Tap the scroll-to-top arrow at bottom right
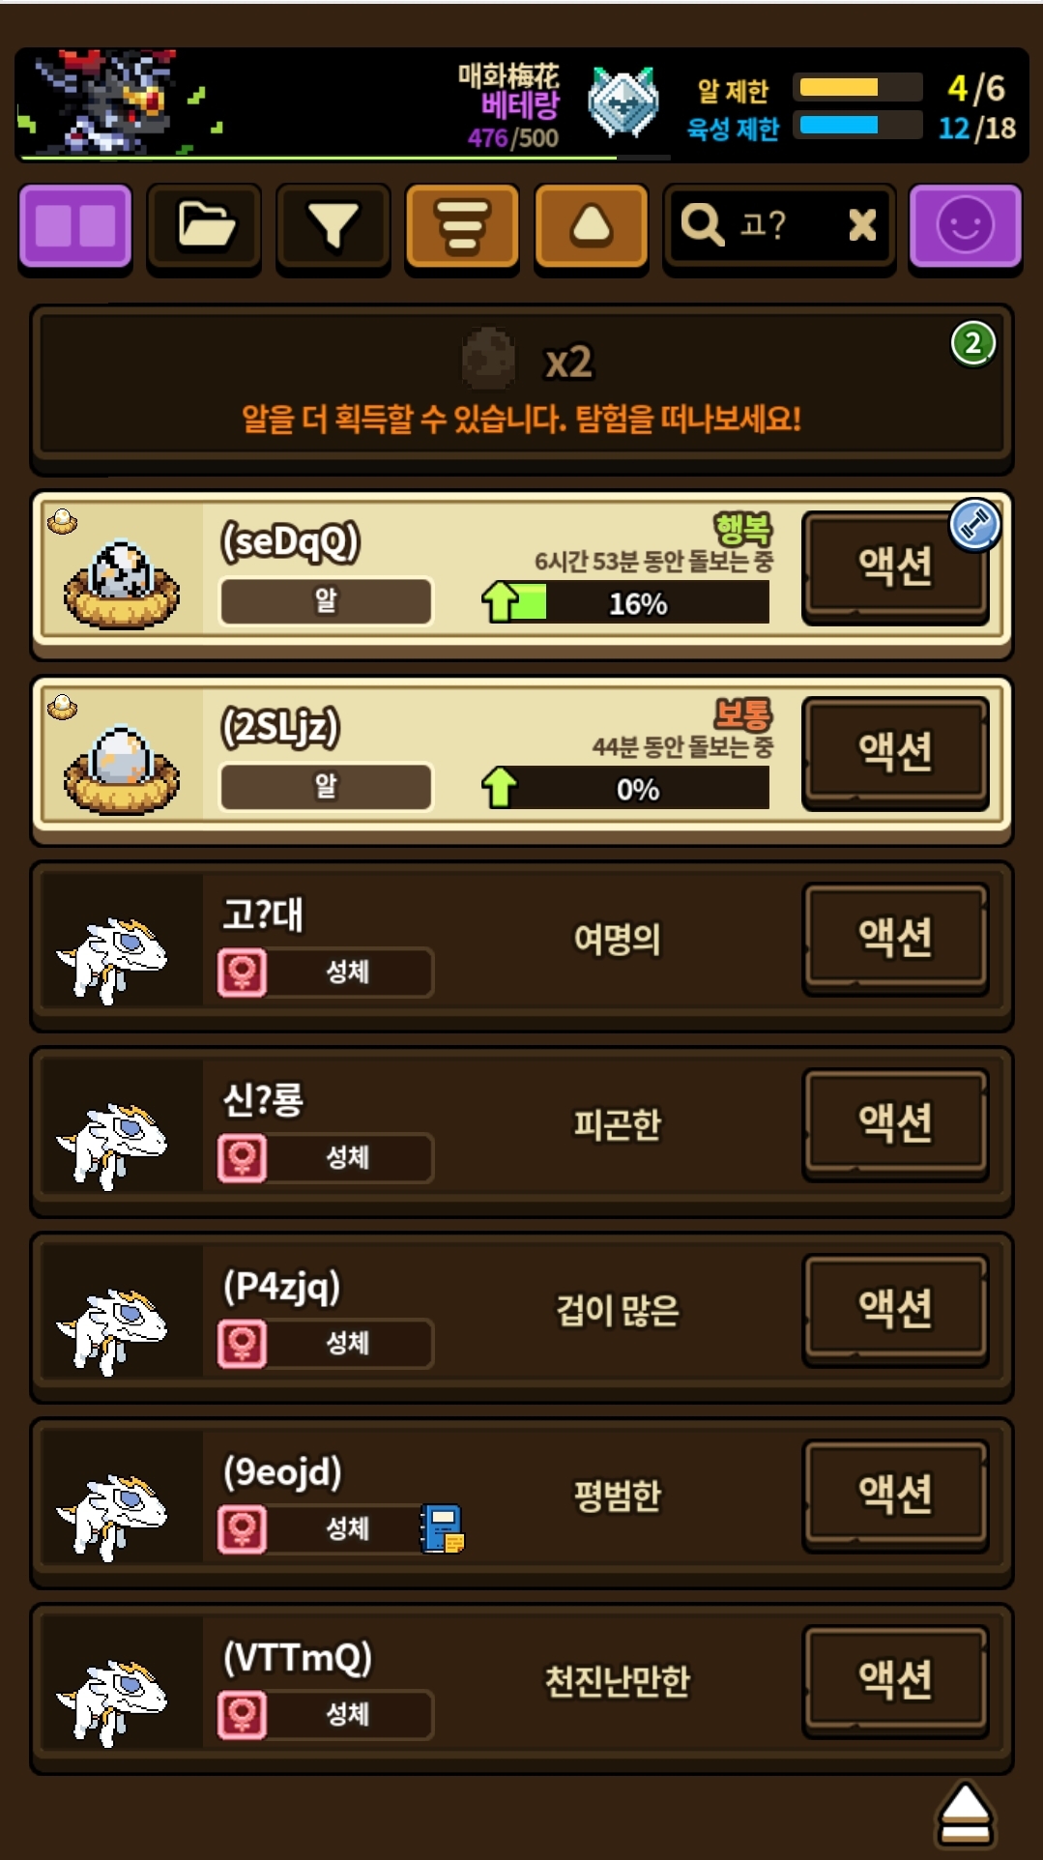Image resolution: width=1043 pixels, height=1860 pixels. pos(965,1814)
